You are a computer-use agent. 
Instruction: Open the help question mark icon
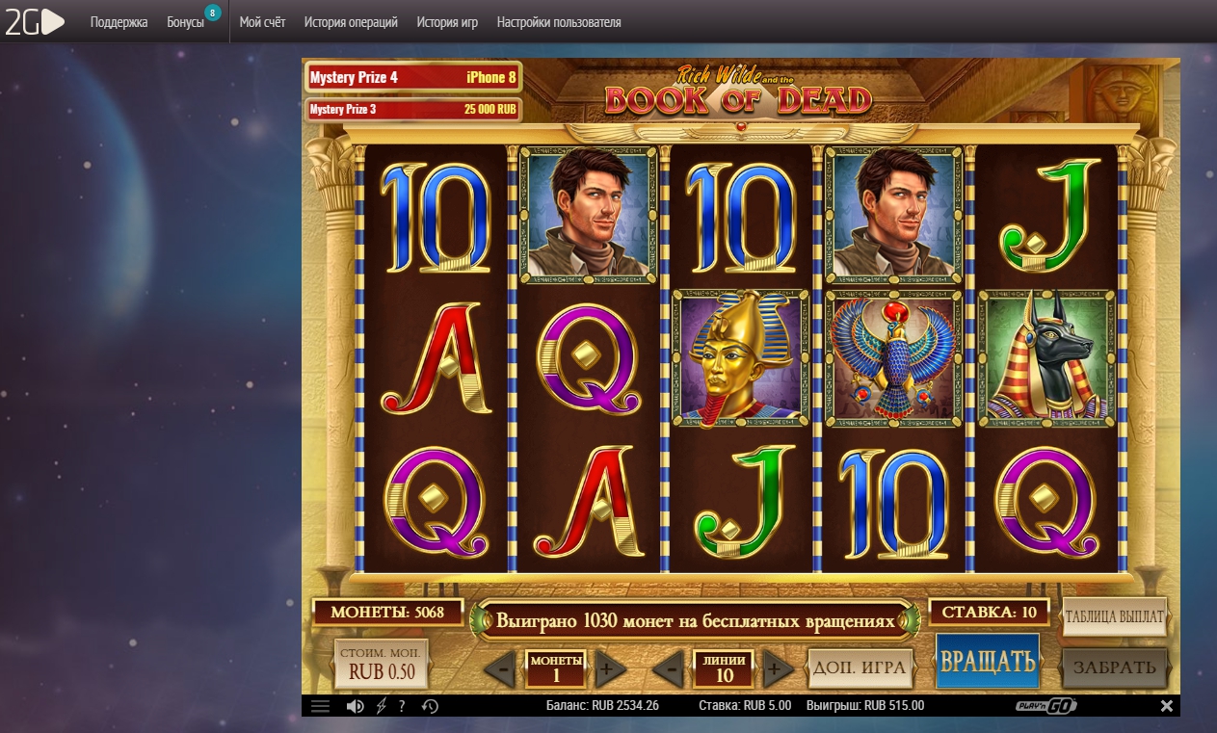click(402, 706)
